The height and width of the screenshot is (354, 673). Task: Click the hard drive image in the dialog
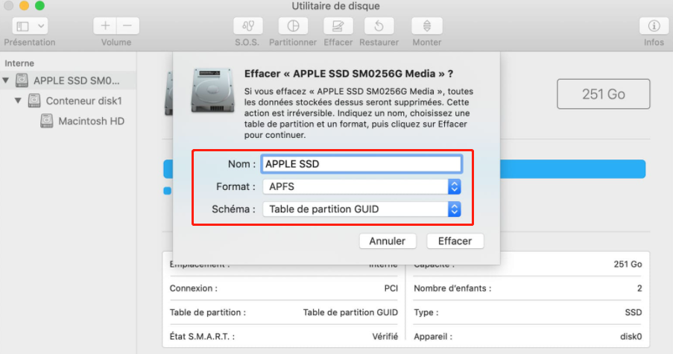pos(213,90)
